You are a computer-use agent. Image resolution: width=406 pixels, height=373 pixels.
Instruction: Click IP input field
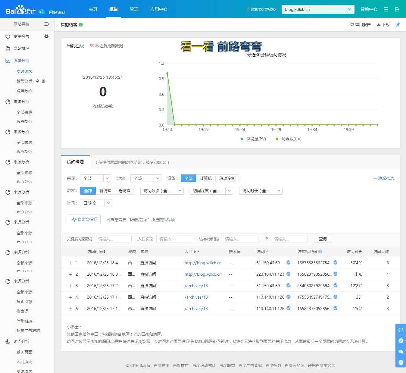289,239
